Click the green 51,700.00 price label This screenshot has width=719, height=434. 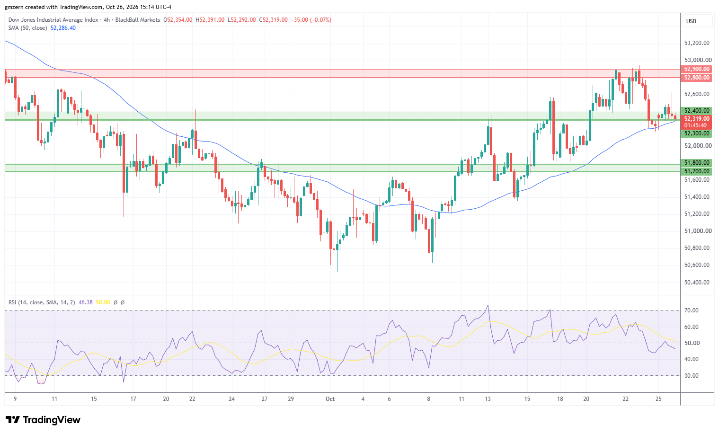coord(697,171)
